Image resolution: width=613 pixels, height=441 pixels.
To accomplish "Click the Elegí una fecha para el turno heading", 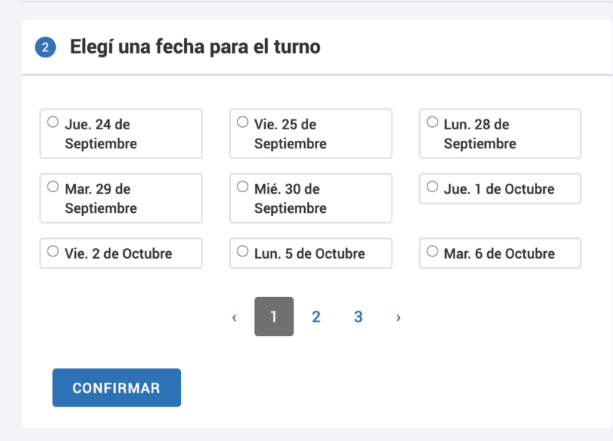I will click(x=195, y=47).
